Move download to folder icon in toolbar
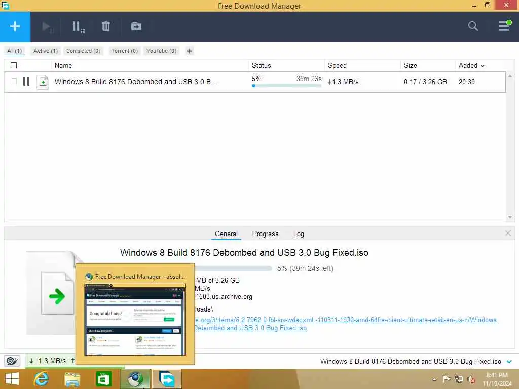Image resolution: width=519 pixels, height=389 pixels. pos(136,26)
